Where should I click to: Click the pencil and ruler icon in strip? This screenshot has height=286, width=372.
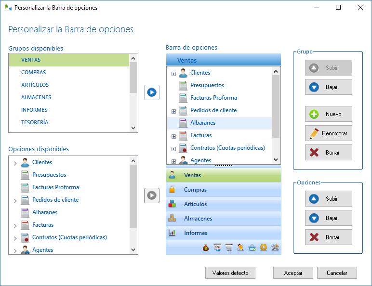[x=240, y=248]
